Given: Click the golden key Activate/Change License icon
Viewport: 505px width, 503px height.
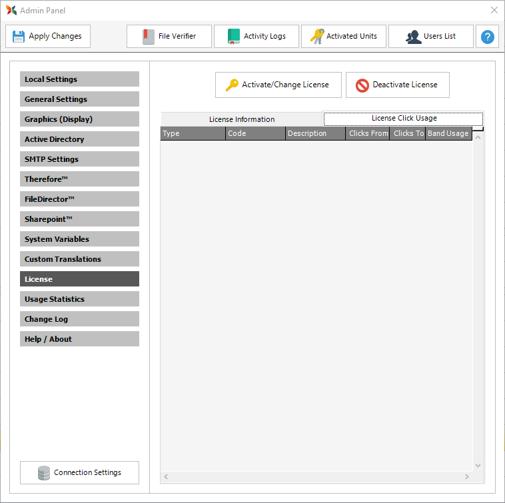Looking at the screenshot, I should pyautogui.click(x=232, y=85).
